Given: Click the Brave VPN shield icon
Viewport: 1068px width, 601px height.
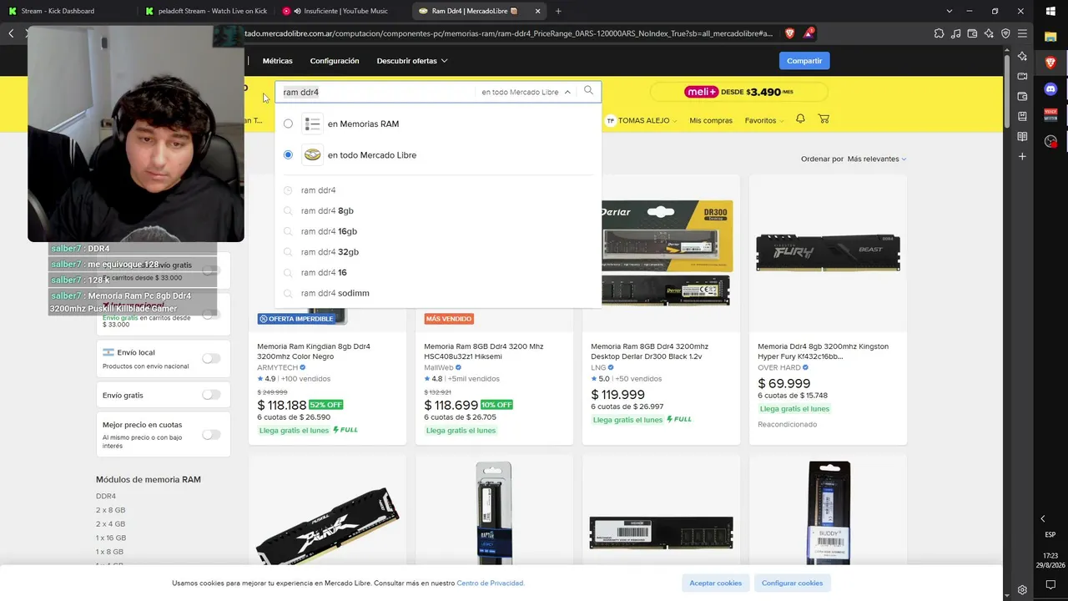Looking at the screenshot, I should click(1005, 33).
